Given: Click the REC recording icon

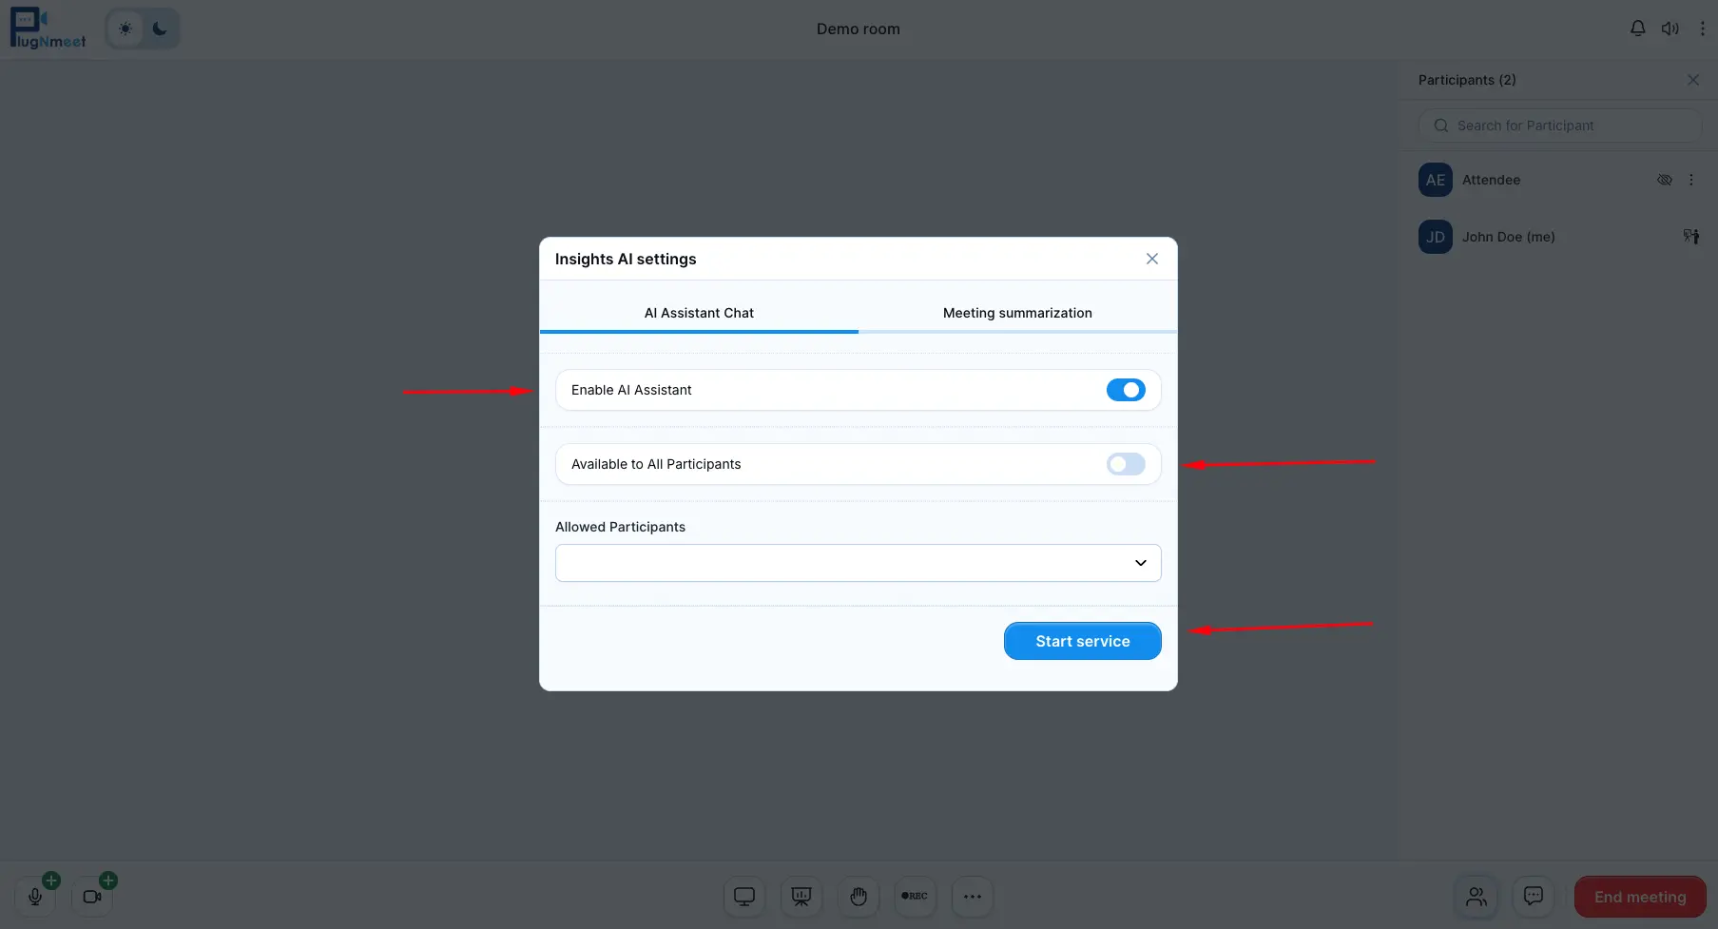Looking at the screenshot, I should [915, 897].
